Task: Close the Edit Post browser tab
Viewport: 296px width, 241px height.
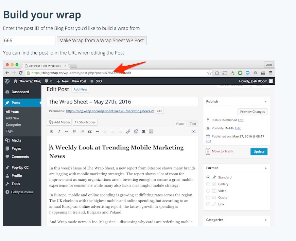Action: (65, 66)
